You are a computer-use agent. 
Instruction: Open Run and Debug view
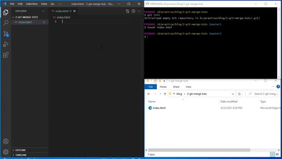point(6,44)
